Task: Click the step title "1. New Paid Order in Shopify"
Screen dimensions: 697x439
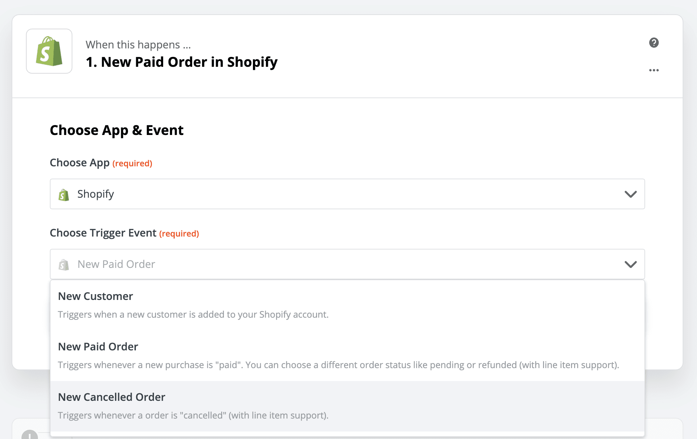Action: point(182,62)
